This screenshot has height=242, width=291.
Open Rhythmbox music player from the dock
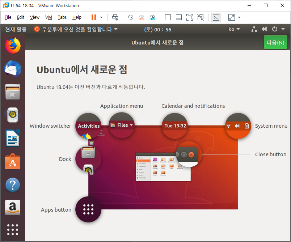tap(13, 115)
